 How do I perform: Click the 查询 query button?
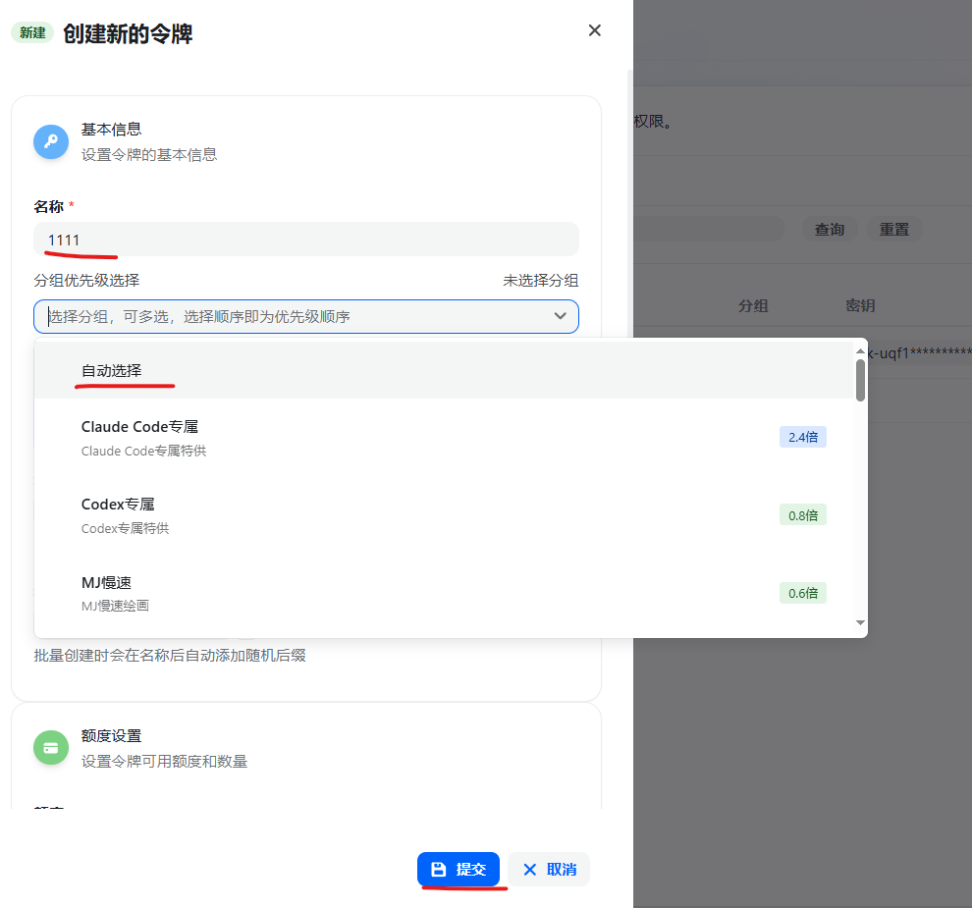pos(829,229)
